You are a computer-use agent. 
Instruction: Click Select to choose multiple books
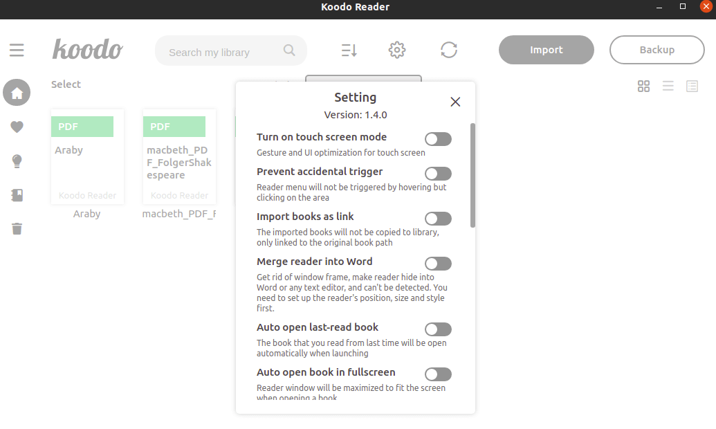tap(66, 84)
